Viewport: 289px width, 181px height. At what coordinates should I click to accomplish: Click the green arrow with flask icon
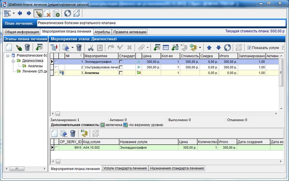(x=175, y=48)
